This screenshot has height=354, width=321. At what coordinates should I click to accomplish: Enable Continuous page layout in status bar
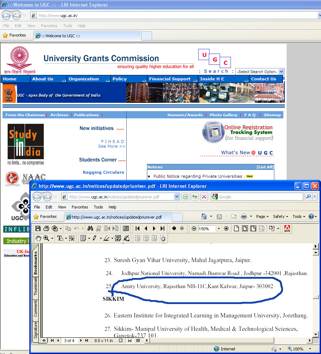pos(130,341)
